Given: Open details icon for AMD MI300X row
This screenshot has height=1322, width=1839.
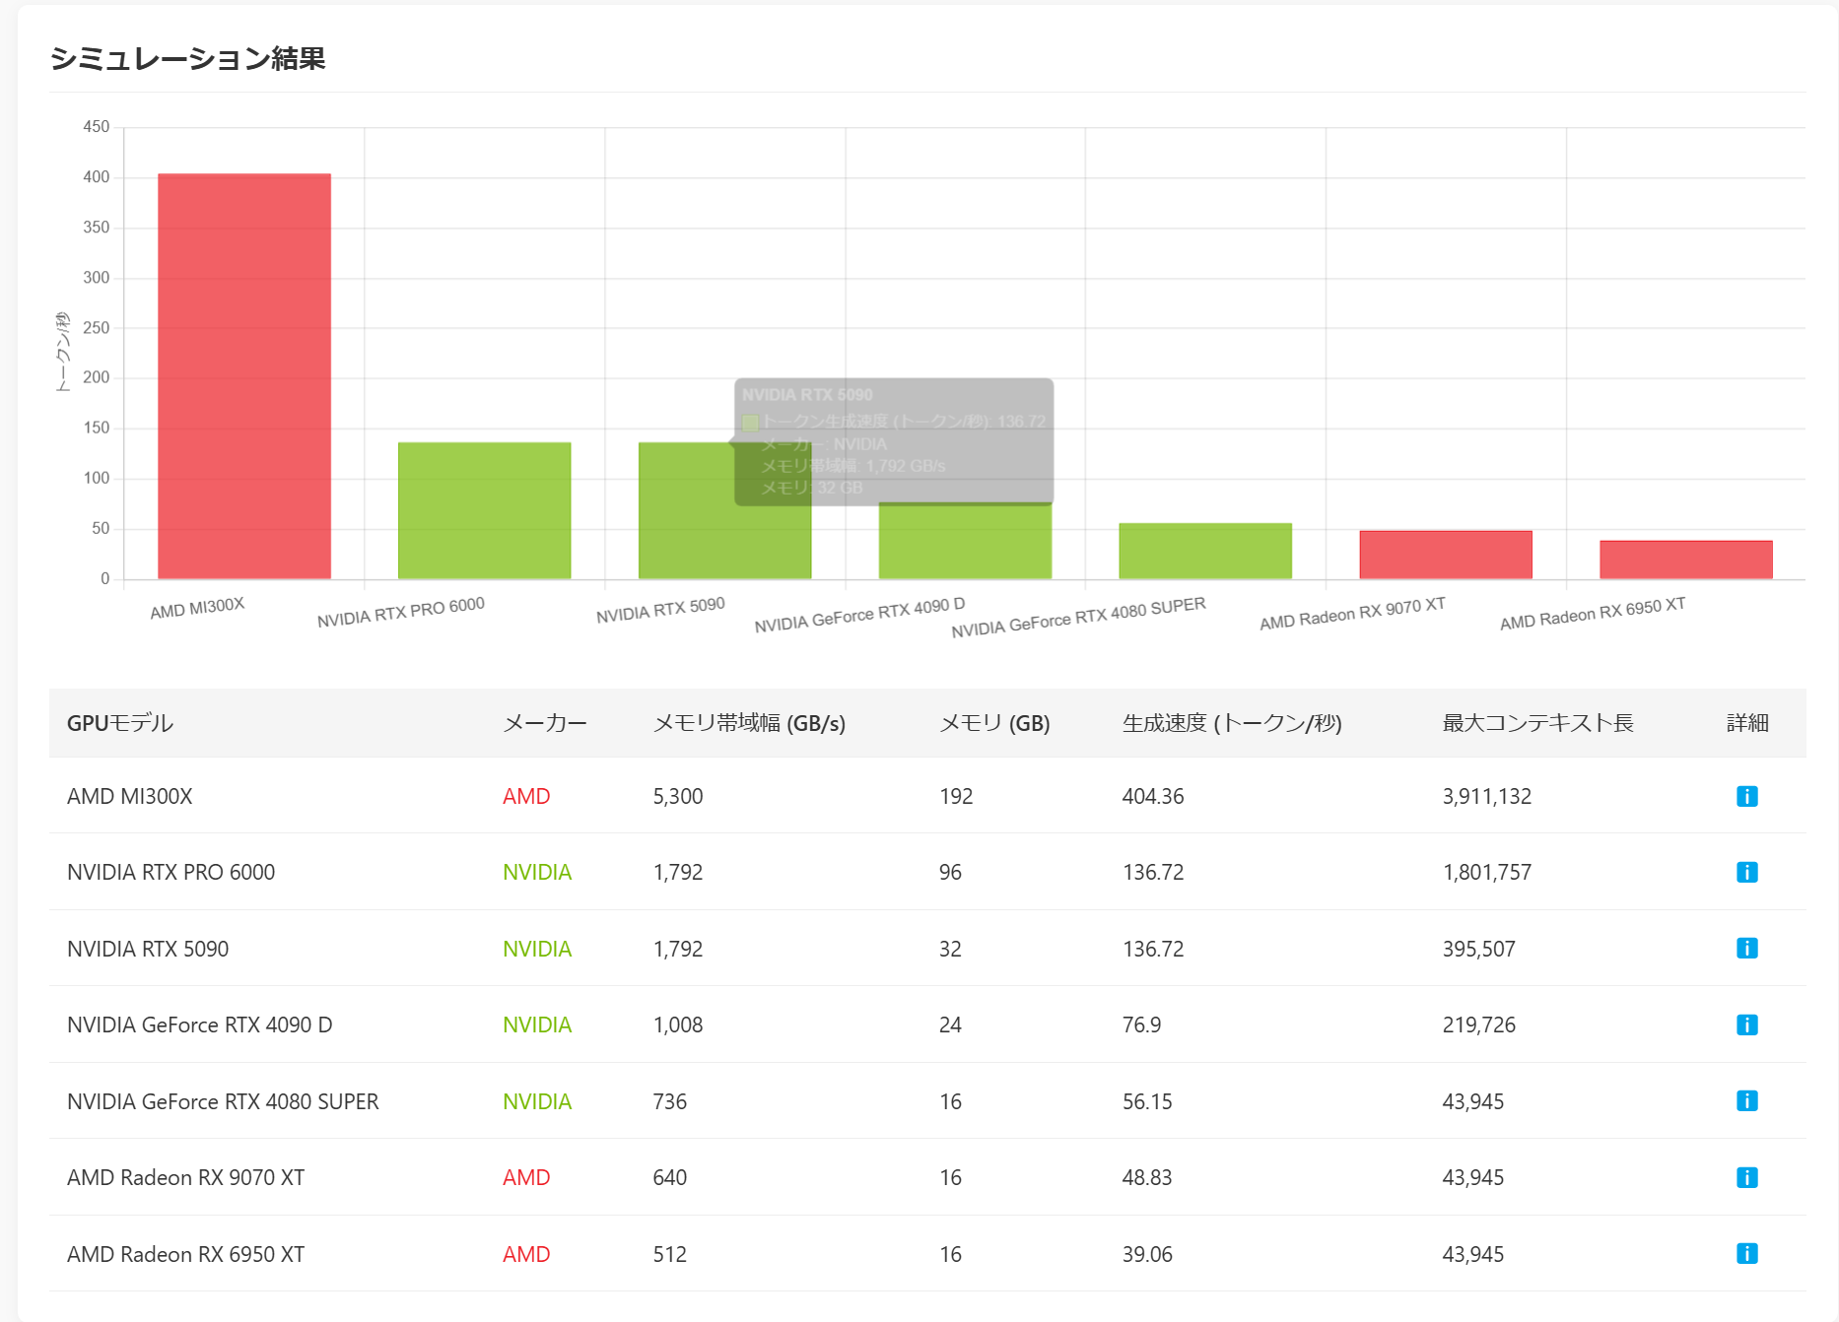Looking at the screenshot, I should point(1746,796).
